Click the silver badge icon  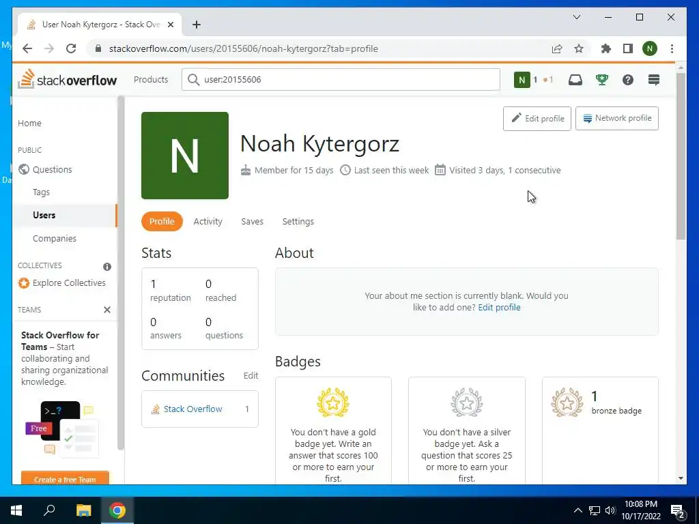pyautogui.click(x=467, y=403)
